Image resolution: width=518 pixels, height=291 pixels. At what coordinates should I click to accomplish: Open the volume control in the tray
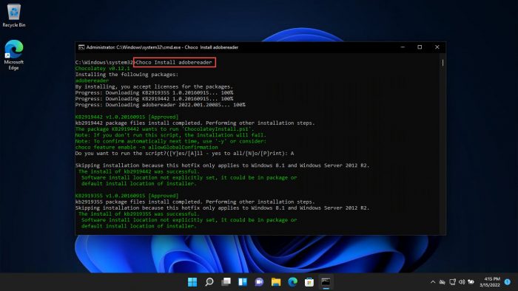click(x=462, y=282)
